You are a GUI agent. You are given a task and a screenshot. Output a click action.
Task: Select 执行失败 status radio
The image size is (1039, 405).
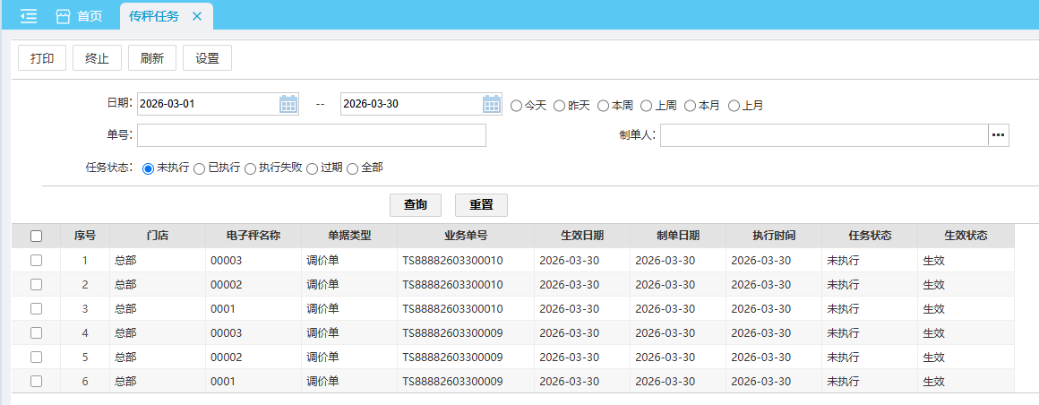pyautogui.click(x=251, y=168)
